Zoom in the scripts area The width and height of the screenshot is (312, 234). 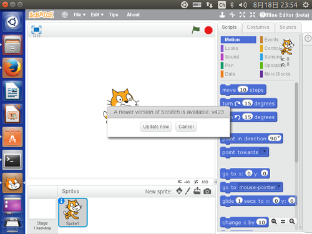(292, 222)
